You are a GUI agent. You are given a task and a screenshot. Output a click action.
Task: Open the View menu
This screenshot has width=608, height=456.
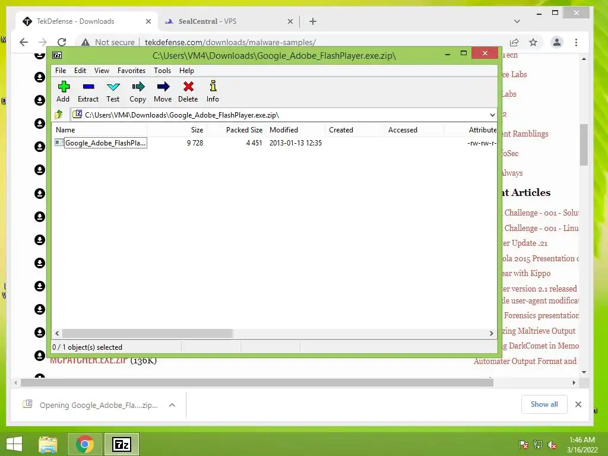102,71
